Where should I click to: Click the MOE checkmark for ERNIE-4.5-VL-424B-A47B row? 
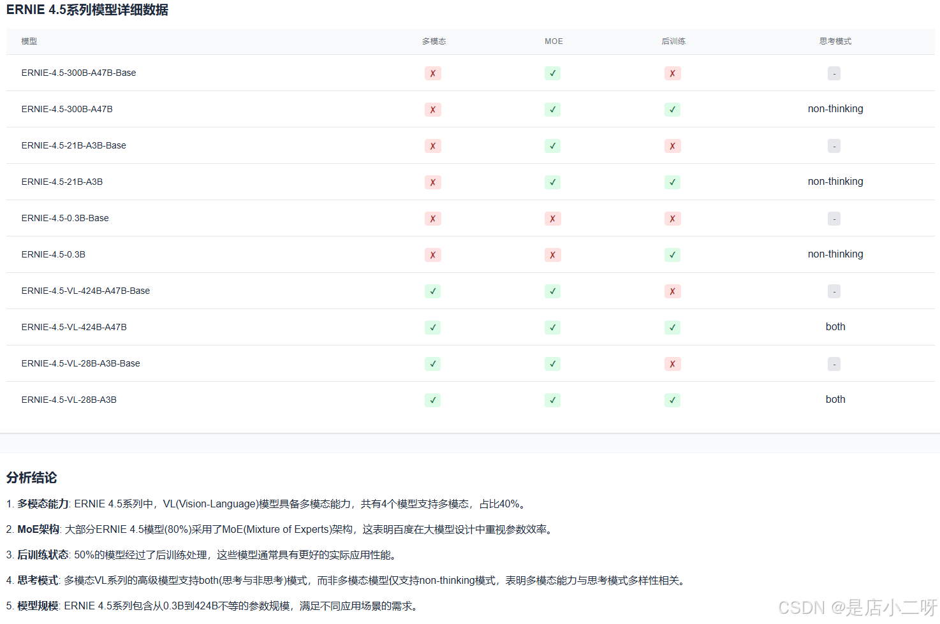click(553, 328)
